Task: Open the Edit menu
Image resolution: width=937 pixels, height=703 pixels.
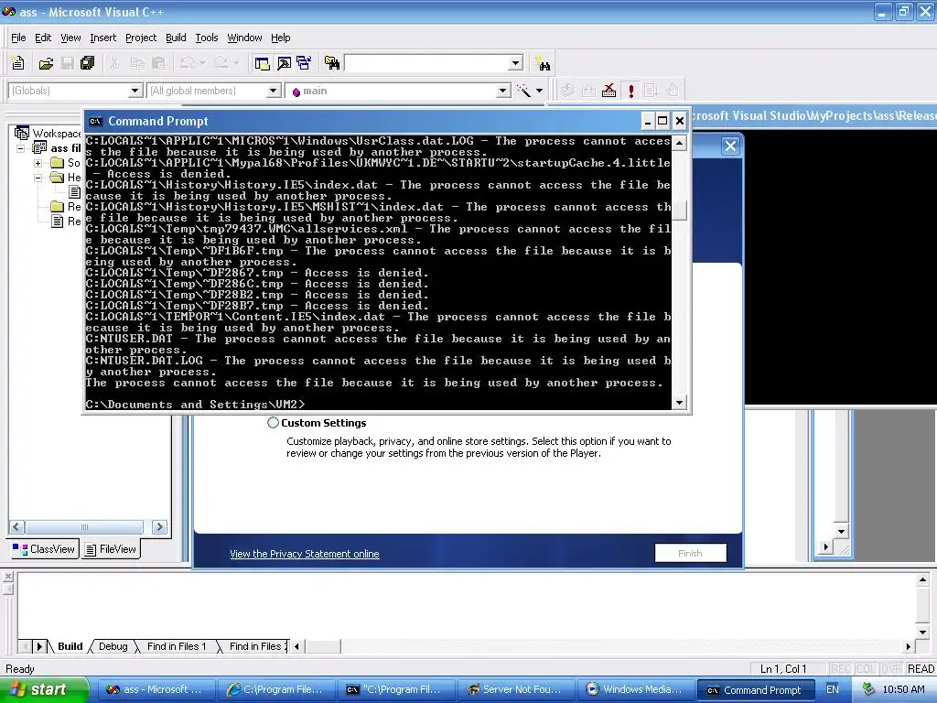Action: 43,38
